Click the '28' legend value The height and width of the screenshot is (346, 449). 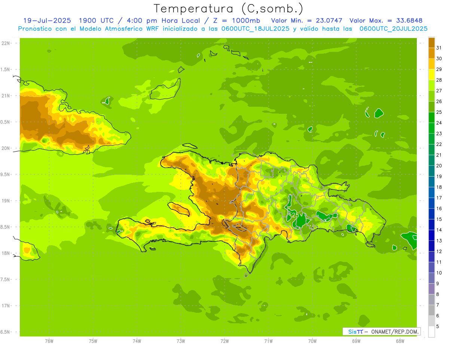pos(439,80)
